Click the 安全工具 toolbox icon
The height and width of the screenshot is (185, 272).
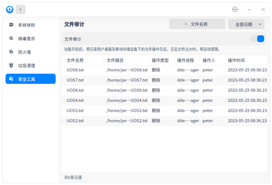pos(11,79)
